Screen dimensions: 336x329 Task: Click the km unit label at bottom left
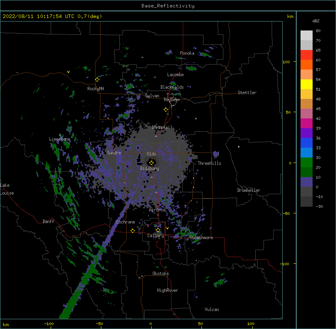click(x=5, y=324)
